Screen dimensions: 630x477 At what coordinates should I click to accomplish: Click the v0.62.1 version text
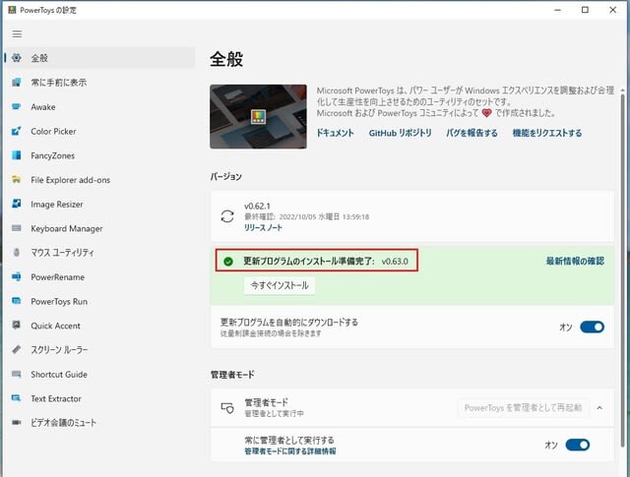[x=257, y=206]
